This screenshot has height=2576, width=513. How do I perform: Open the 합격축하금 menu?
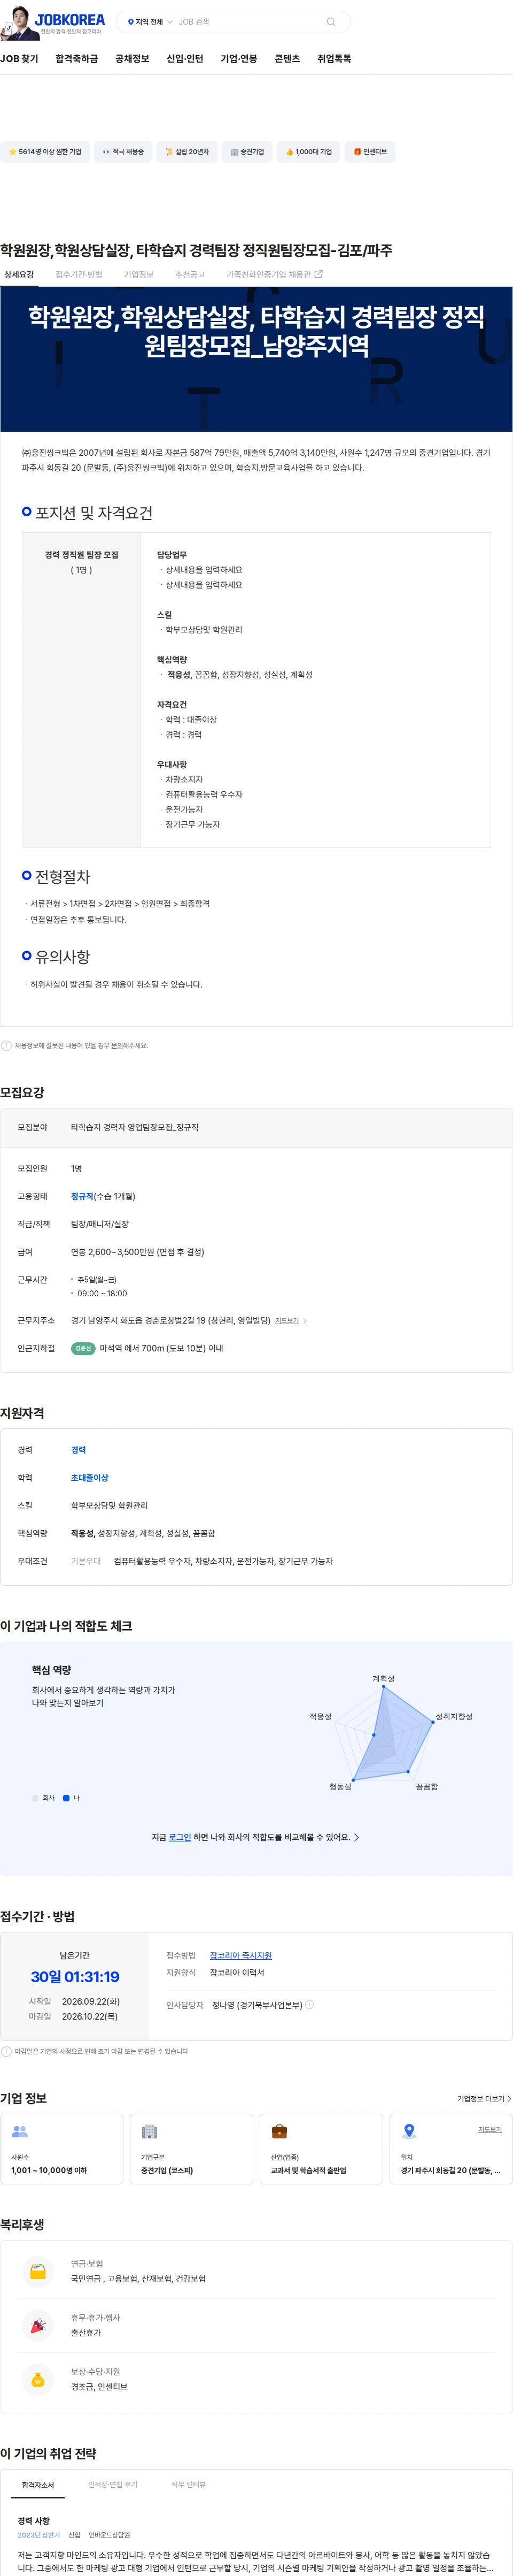point(77,59)
